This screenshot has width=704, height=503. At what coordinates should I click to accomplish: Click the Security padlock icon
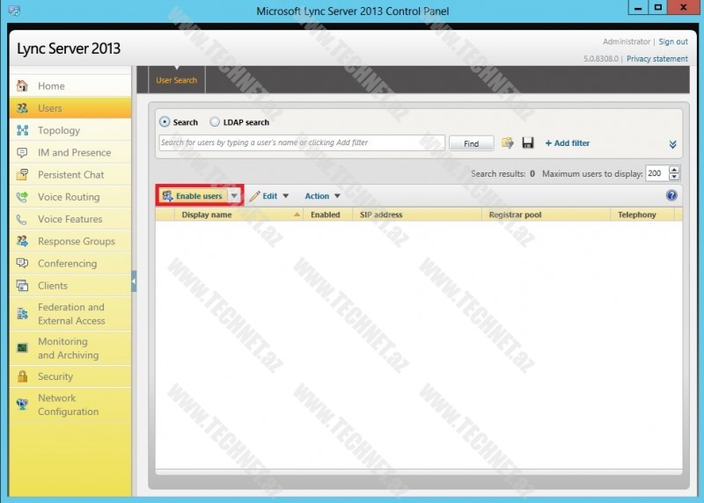point(22,376)
